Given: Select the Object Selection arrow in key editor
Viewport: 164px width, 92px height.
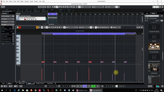Looking at the screenshot, I should pyautogui.click(x=45, y=27).
